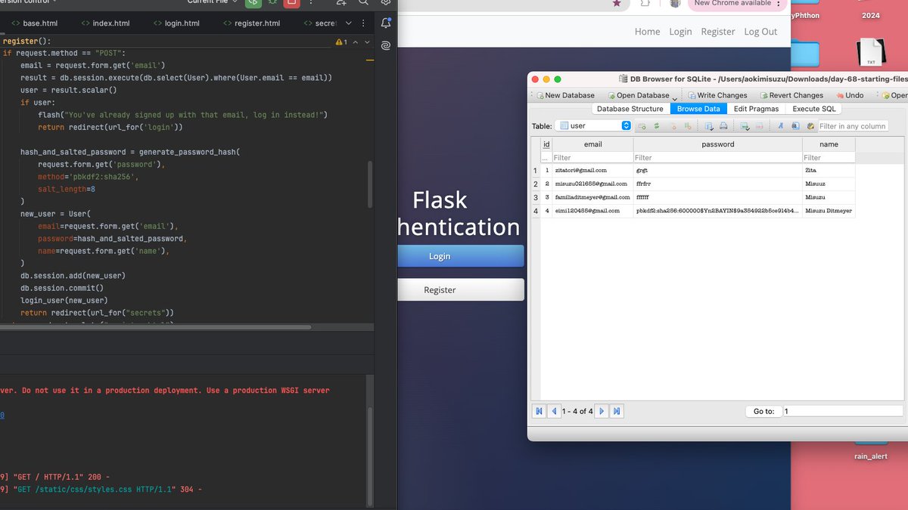The image size is (908, 510).
Task: Switch to the Execute SQL tab
Action: point(814,109)
